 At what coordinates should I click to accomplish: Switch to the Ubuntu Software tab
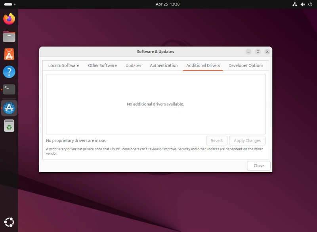(64, 65)
